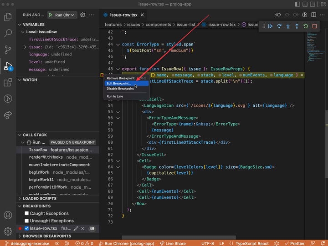
Task: Stop debugging with the red square
Action: coord(314,26)
